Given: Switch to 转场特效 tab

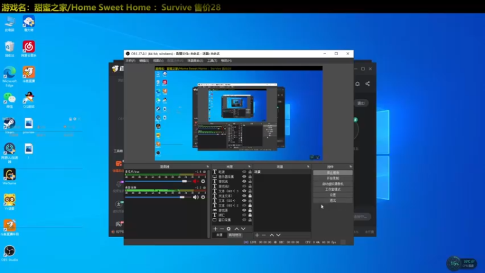Looking at the screenshot, I should point(235,235).
